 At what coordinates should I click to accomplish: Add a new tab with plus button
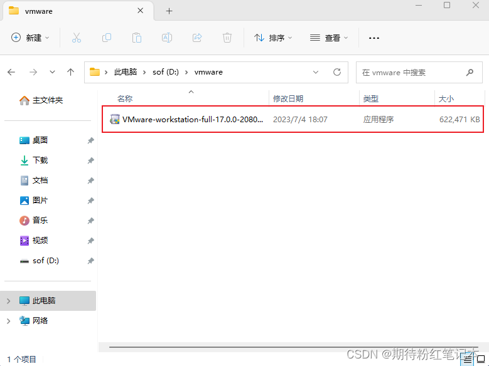(169, 11)
